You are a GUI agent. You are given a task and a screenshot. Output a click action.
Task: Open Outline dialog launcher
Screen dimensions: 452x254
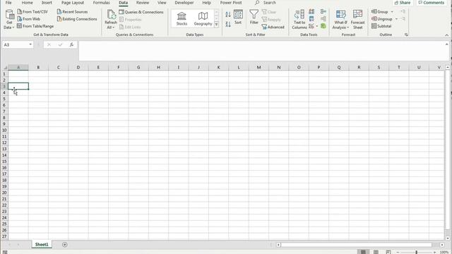click(x=406, y=35)
